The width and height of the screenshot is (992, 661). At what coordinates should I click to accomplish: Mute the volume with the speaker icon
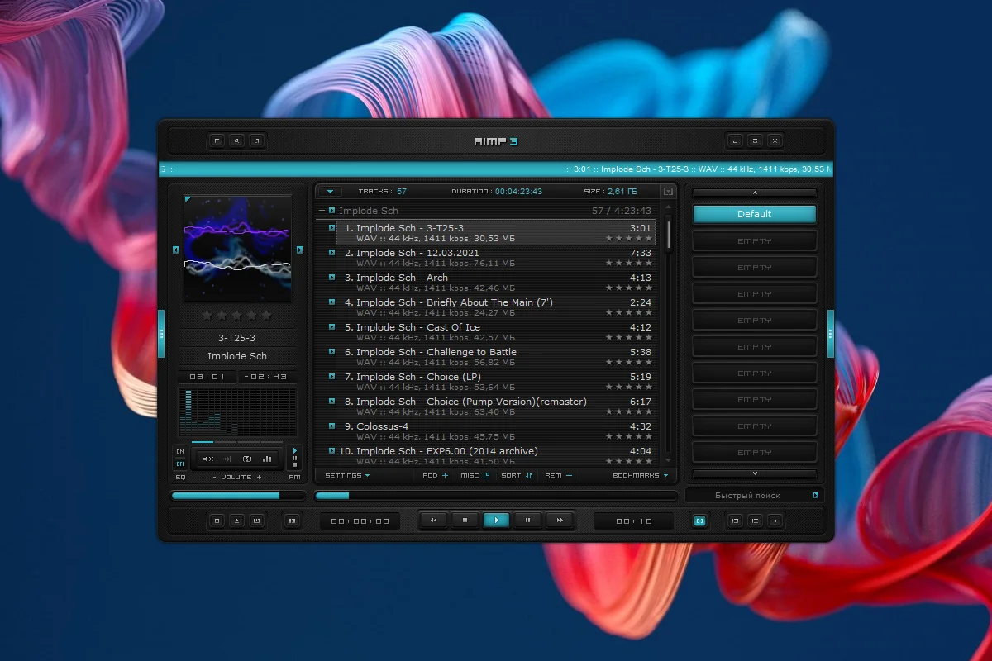pos(208,459)
